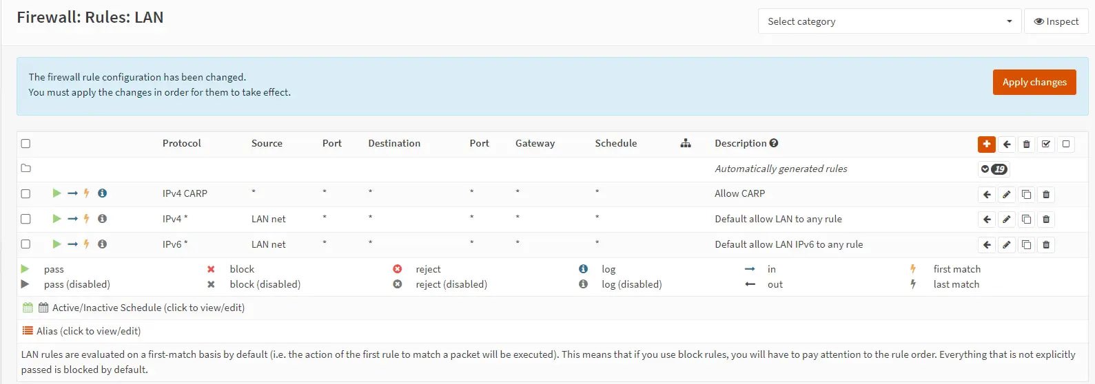The height and width of the screenshot is (384, 1095).
Task: Move selected rules before LAN IPv6 rule
Action: (x=987, y=245)
